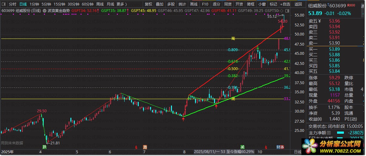Image resolution: width=366 pixels, height=156 pixels.
Task: Click the green sell arrow near 0.809 level
Action: point(258,49)
